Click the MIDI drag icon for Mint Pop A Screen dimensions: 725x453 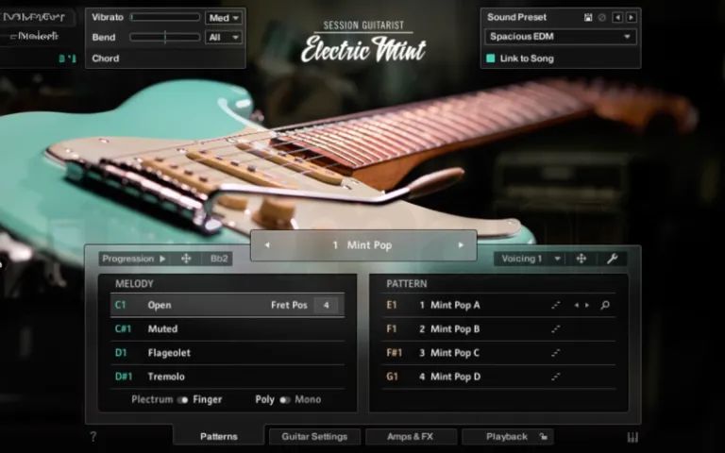click(x=556, y=305)
